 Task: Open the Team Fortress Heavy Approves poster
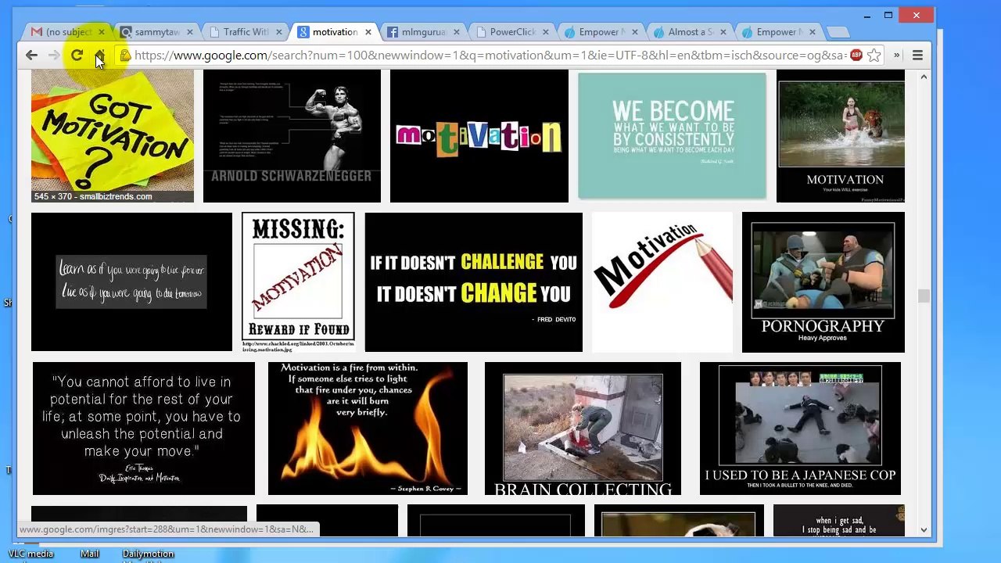pyautogui.click(x=823, y=281)
